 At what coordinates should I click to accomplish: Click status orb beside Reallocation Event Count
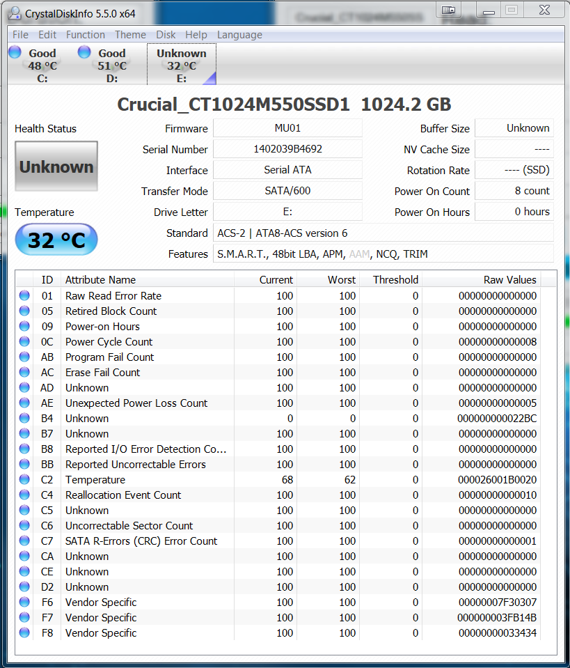coord(24,495)
